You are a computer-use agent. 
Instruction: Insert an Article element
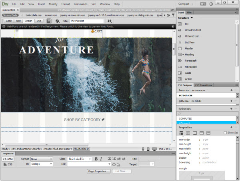188,79
